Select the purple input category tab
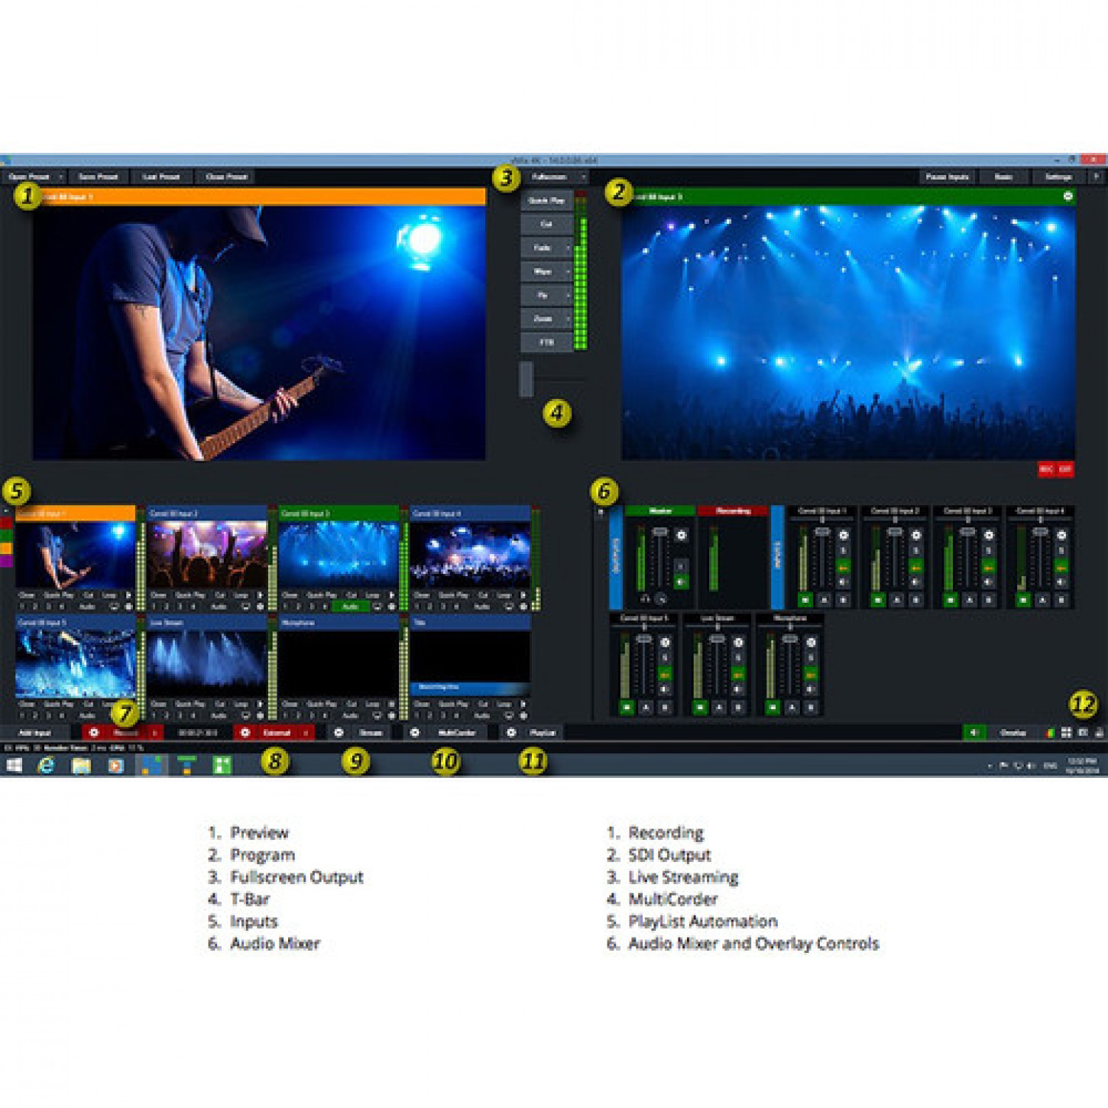The height and width of the screenshot is (1108, 1108). 6,561
